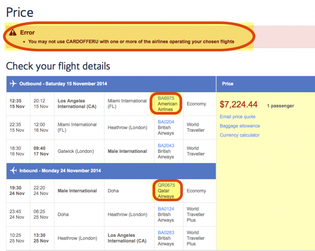315x251 pixels.
Task: Click the Email price quote link
Action: (x=238, y=117)
